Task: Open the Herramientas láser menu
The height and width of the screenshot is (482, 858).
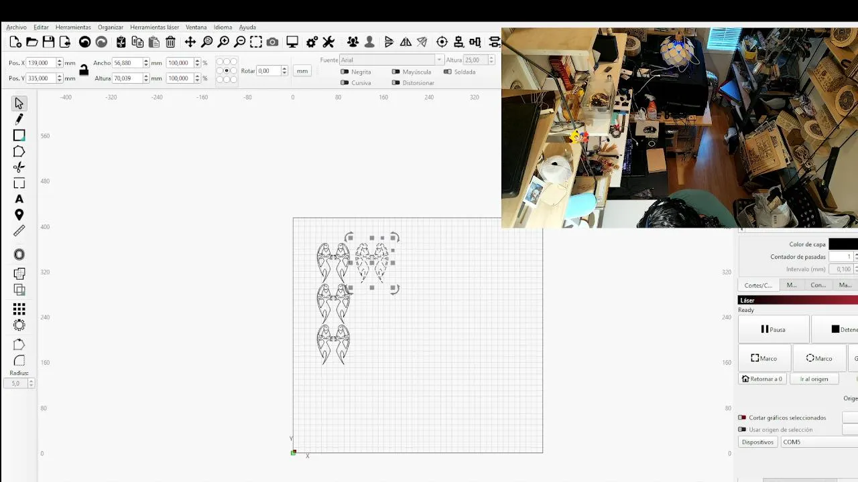Action: coord(155,27)
